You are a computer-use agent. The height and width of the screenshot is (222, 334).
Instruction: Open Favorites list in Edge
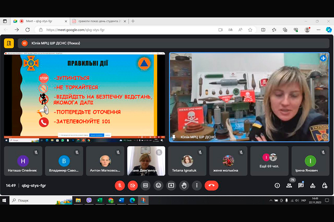[x=274, y=30]
